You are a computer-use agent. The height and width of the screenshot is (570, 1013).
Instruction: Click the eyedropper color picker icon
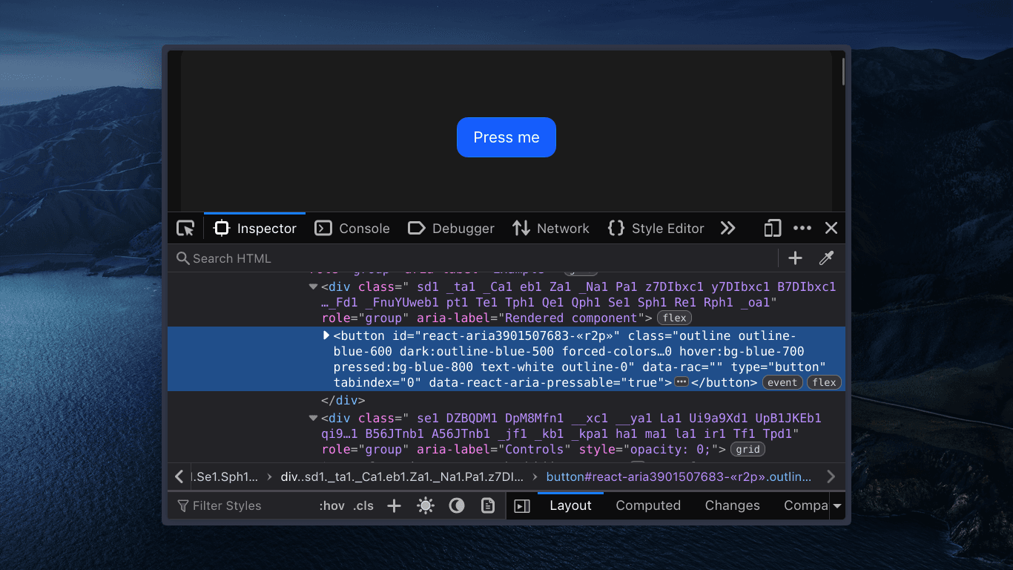[826, 258]
